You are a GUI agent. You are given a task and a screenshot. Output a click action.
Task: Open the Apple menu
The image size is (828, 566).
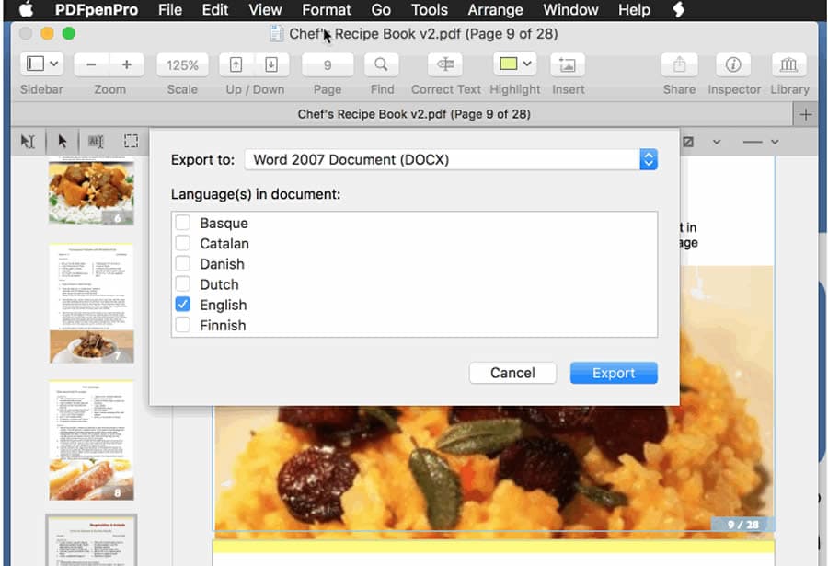click(x=27, y=9)
